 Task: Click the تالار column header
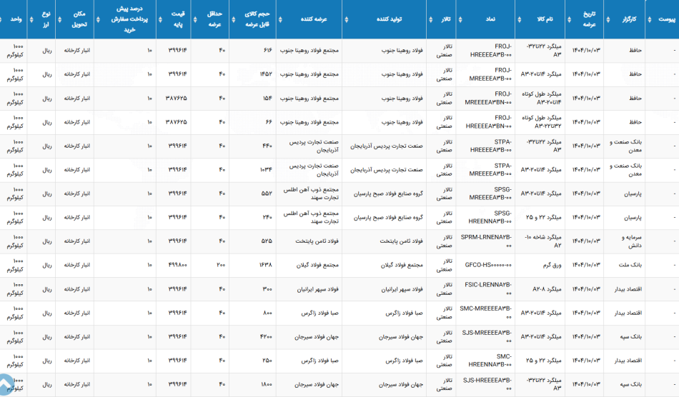click(x=445, y=19)
